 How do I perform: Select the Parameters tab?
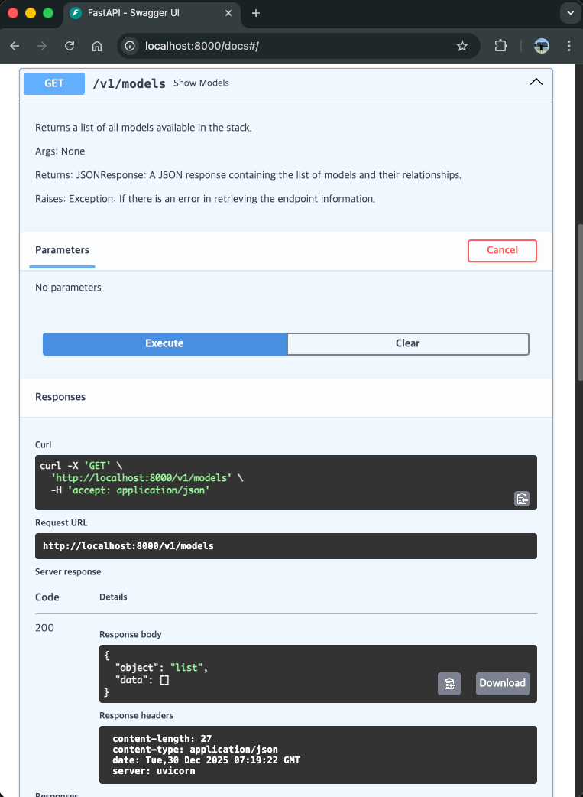[x=62, y=250]
